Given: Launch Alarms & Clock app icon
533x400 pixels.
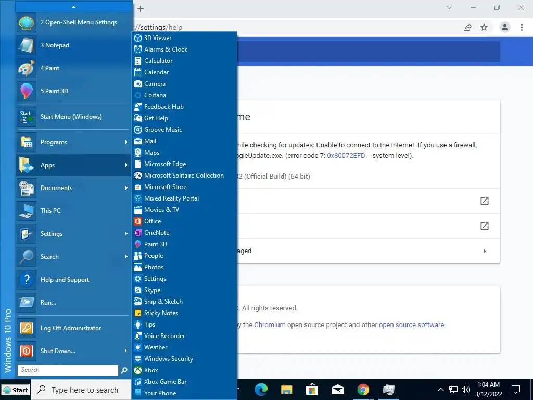Looking at the screenshot, I should click(x=137, y=49).
